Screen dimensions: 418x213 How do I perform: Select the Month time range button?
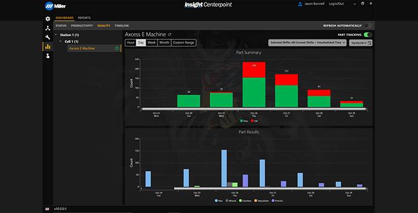164,42
